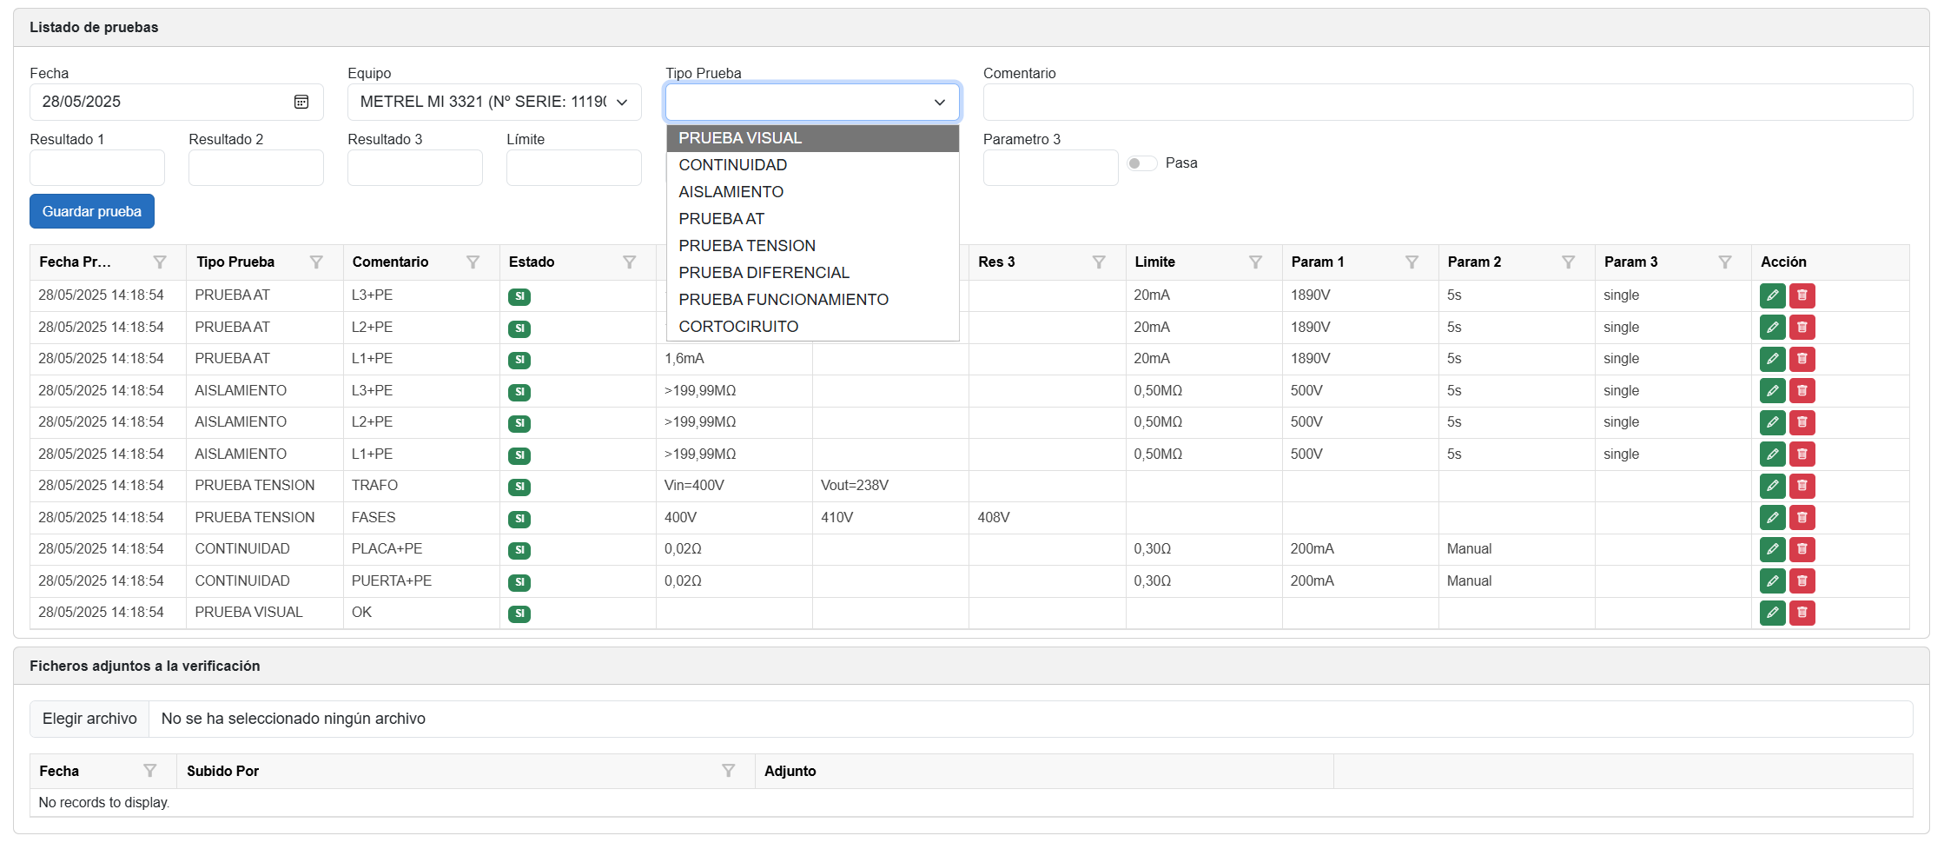Pick CORTOCIRUITO in the list

(738, 327)
